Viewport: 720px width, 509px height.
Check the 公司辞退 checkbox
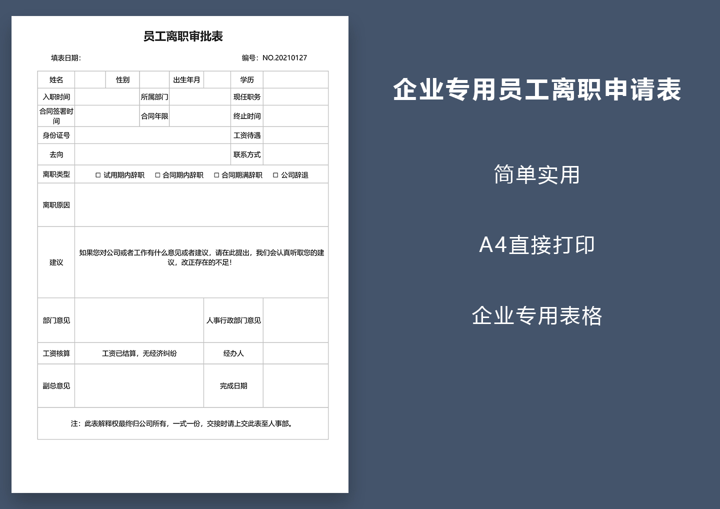(274, 175)
